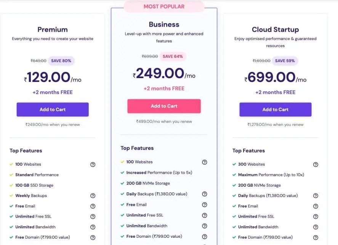Open help icon for Business Unlimited Bandwidth
The width and height of the screenshot is (338, 245).
(205, 226)
